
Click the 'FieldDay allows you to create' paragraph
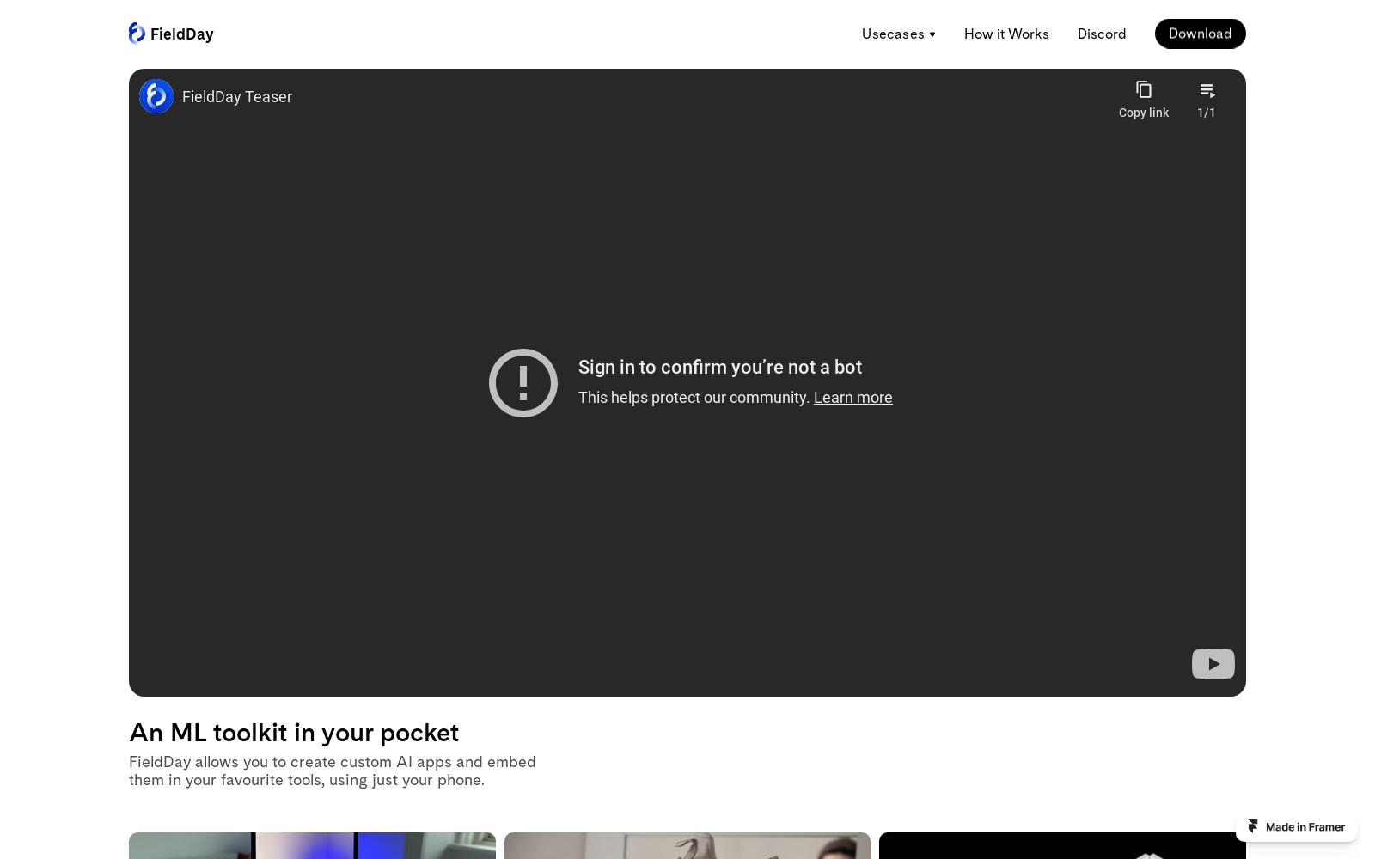tap(333, 771)
